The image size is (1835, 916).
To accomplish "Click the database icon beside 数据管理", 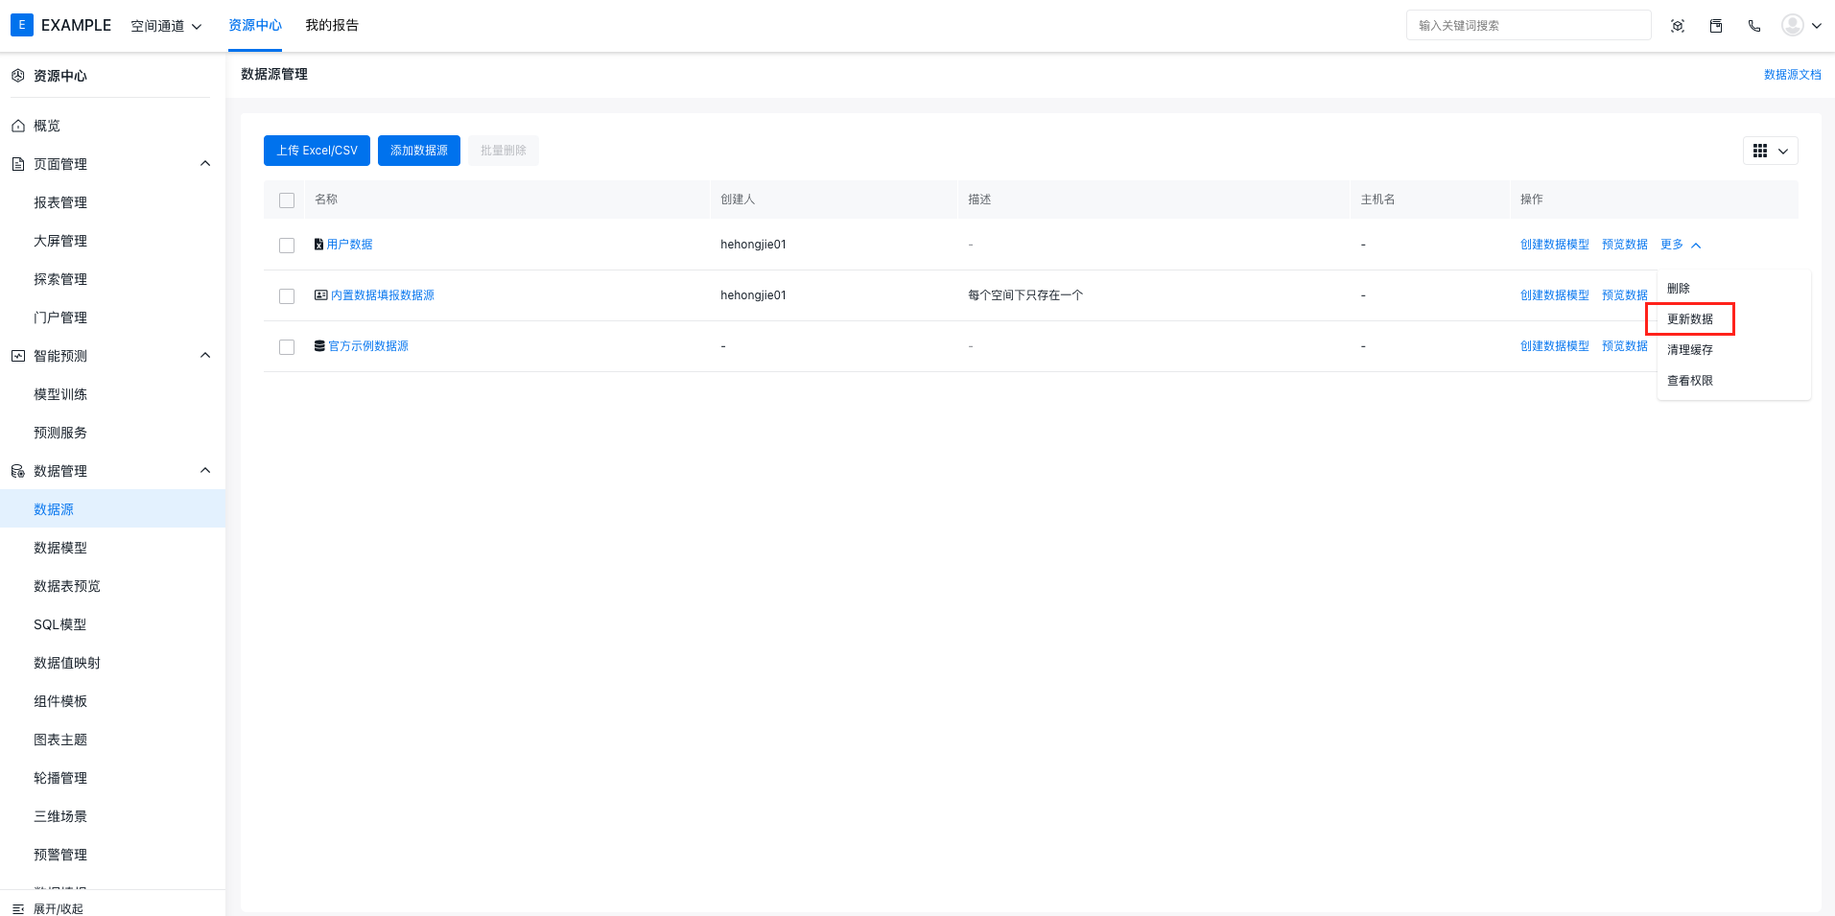I will click(17, 471).
